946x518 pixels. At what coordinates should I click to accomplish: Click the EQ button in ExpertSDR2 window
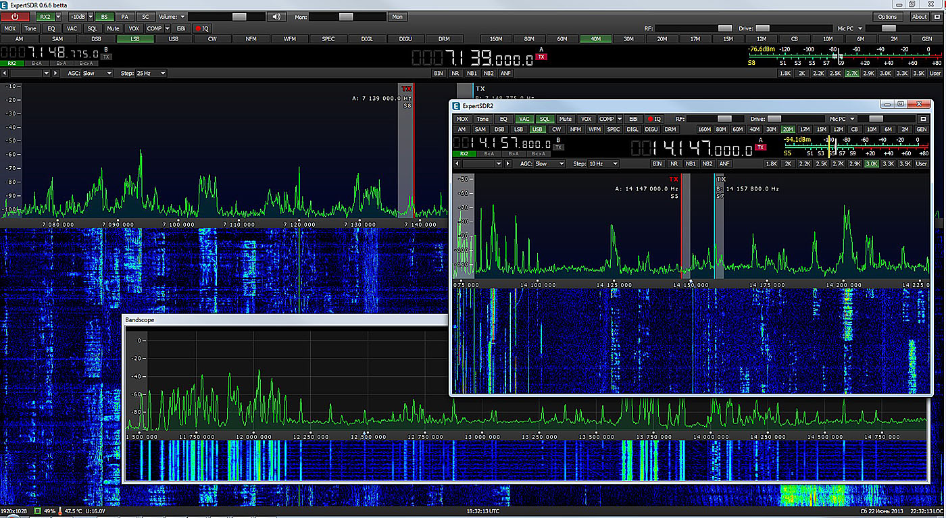[503, 119]
